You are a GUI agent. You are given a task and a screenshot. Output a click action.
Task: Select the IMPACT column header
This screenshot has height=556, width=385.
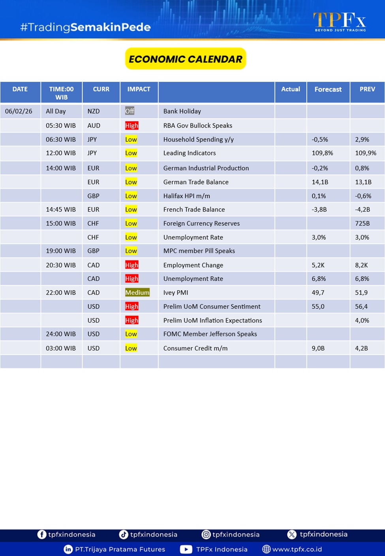point(139,90)
